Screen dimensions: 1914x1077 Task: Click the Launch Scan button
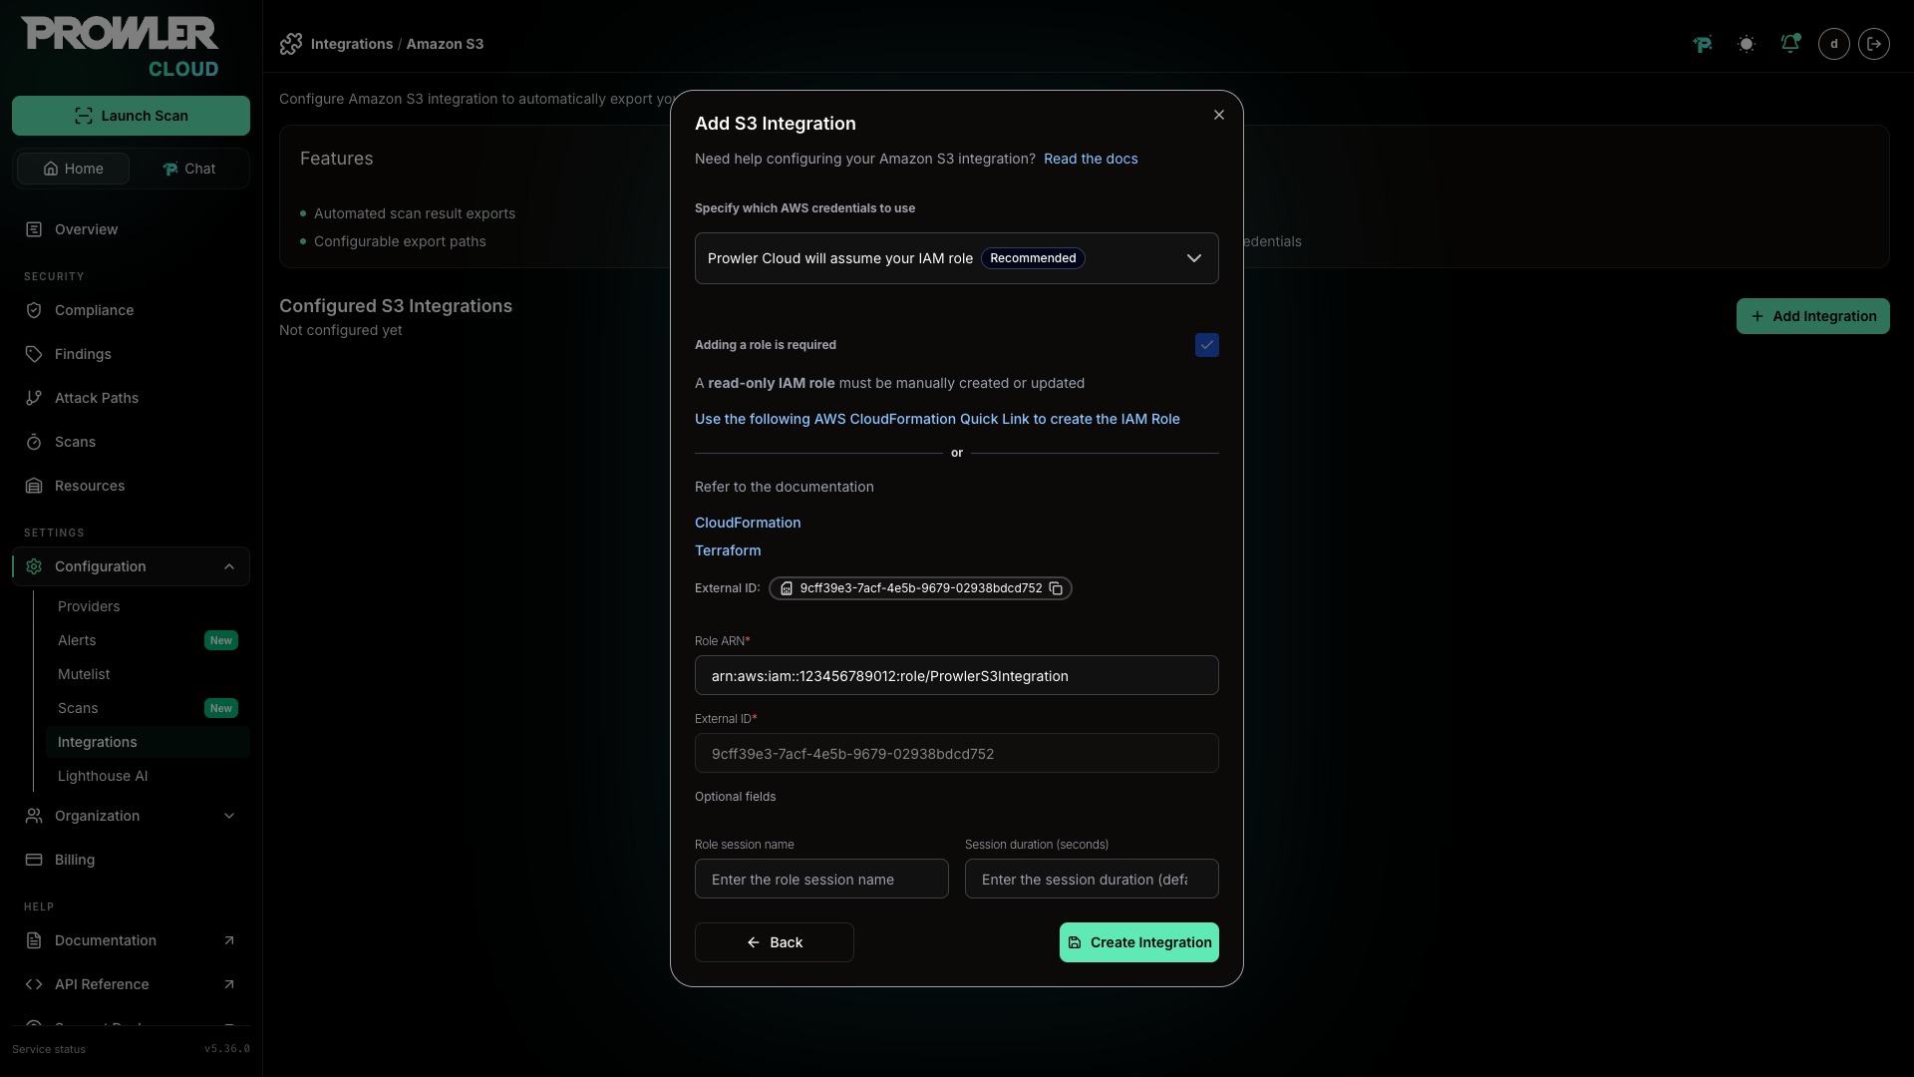click(131, 116)
